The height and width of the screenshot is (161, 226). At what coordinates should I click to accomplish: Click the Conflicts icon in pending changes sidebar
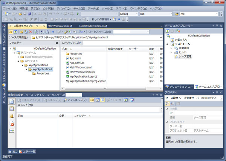(11, 130)
